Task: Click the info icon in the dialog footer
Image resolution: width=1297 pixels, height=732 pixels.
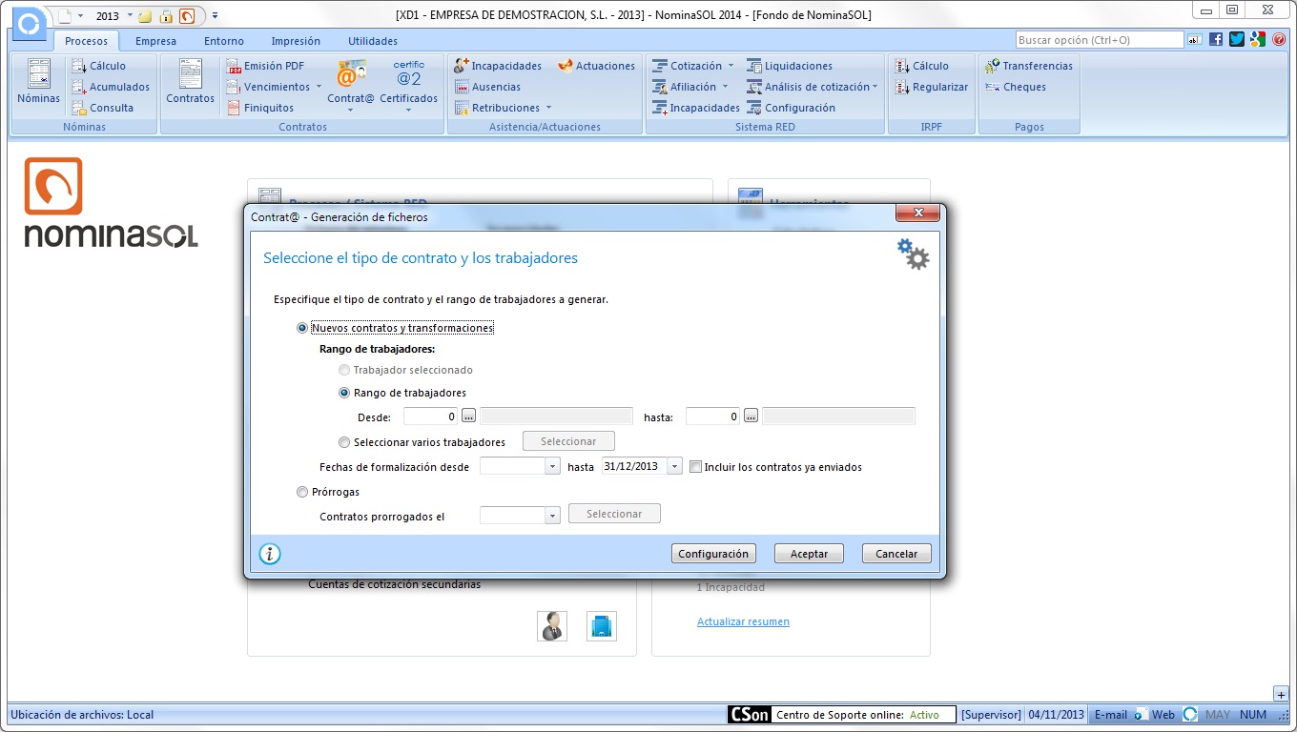Action: 270,554
